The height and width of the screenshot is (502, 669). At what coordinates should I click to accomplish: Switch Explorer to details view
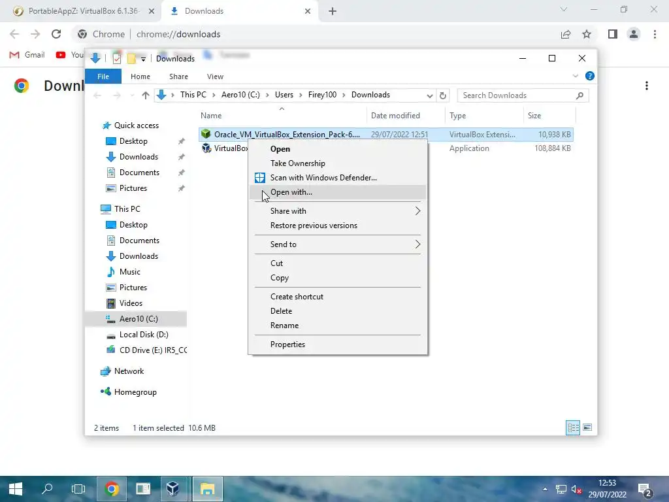572,427
